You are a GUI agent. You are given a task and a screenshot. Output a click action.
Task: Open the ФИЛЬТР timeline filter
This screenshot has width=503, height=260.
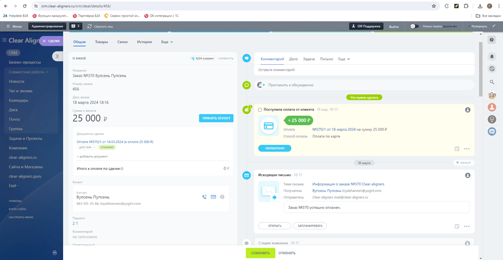464,163
